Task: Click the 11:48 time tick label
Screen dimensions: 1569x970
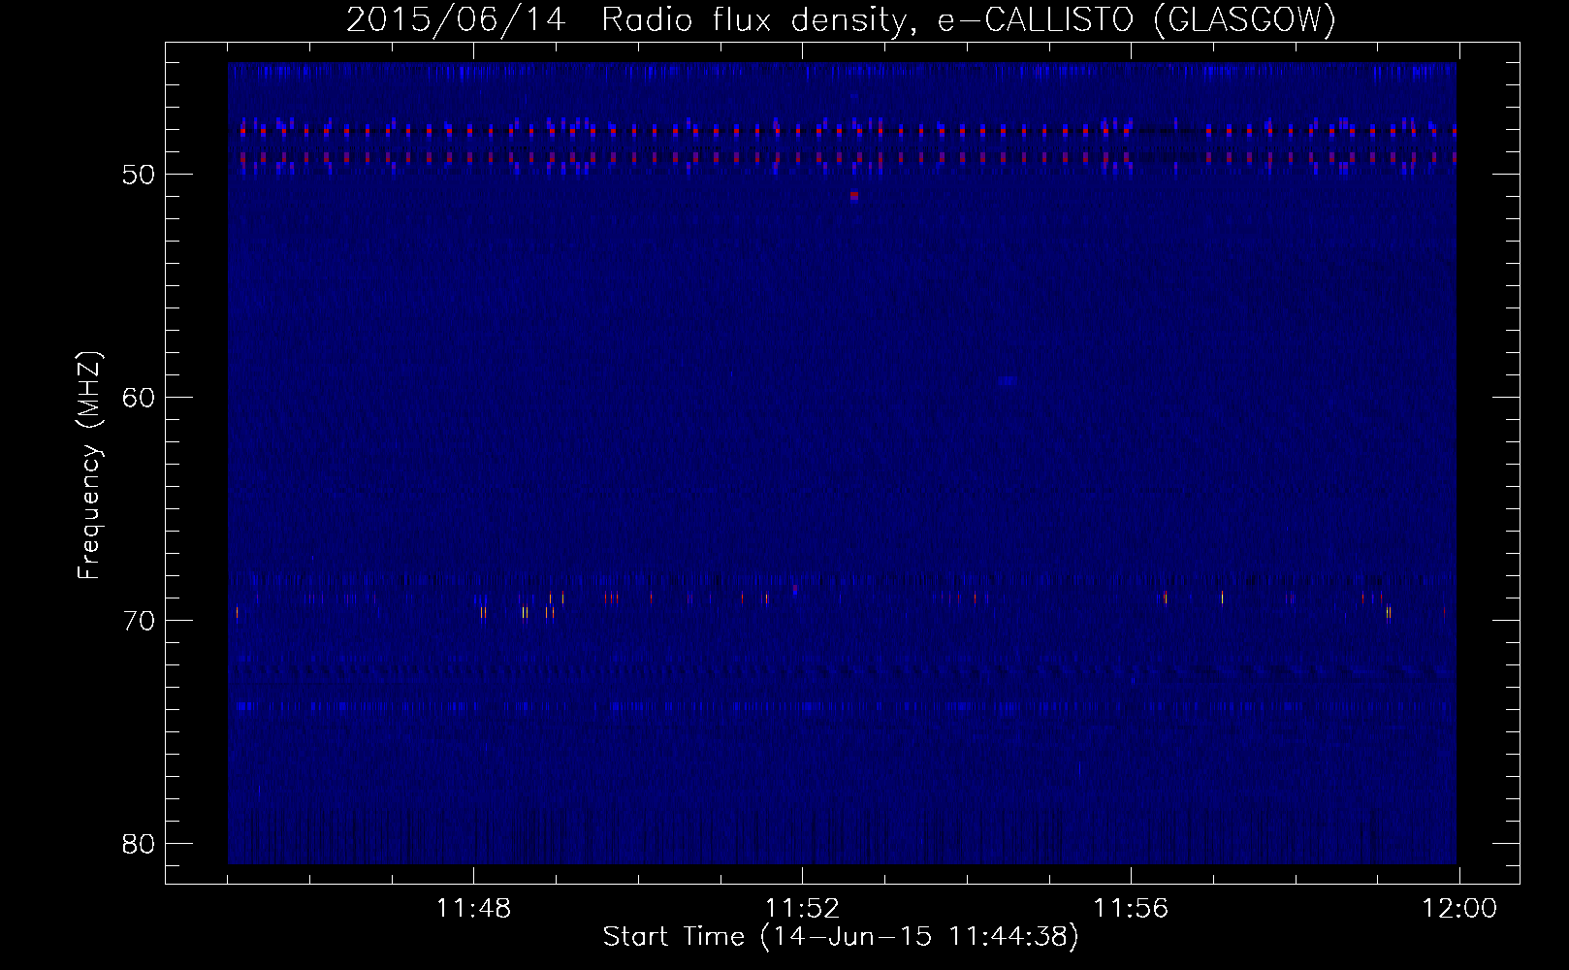Action: pos(473,909)
